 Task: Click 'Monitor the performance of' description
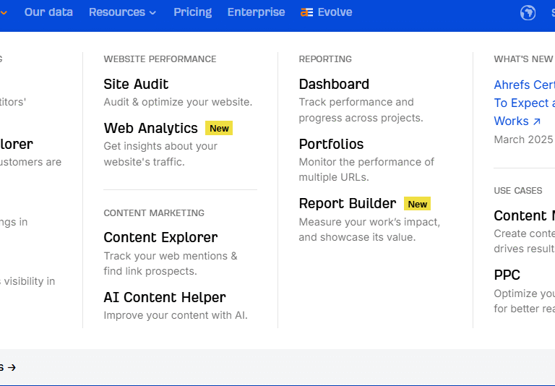[366, 162]
